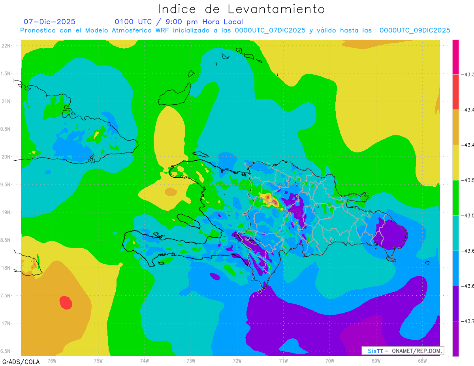Click the '19N' latitude label
This screenshot has height=366, width=474.
click(x=6, y=212)
